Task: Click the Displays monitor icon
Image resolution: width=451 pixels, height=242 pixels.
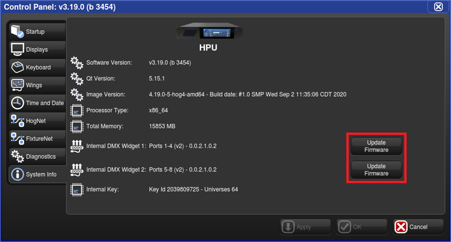Action: pos(17,49)
